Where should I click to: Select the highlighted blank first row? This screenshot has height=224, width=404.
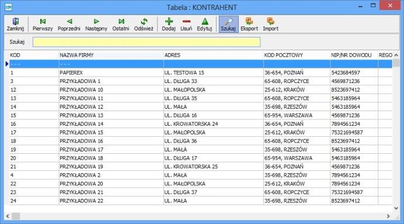tap(201, 64)
